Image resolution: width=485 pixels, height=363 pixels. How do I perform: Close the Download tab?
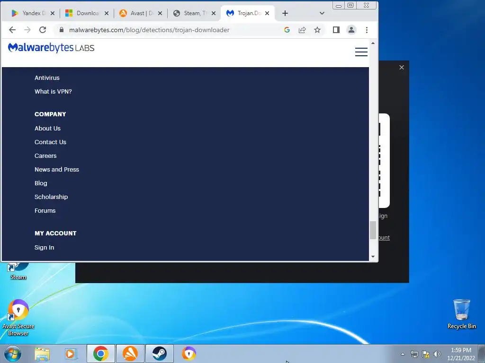pyautogui.click(x=107, y=13)
